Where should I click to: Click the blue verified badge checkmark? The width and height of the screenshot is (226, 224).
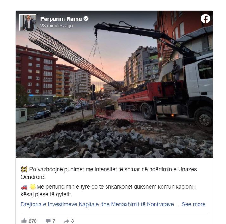coord(86,19)
